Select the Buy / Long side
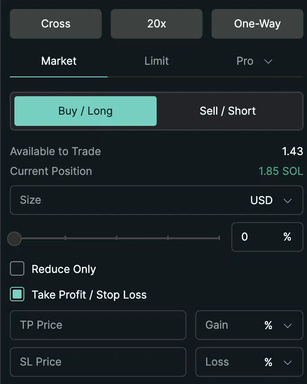The width and height of the screenshot is (307, 384). click(x=86, y=111)
